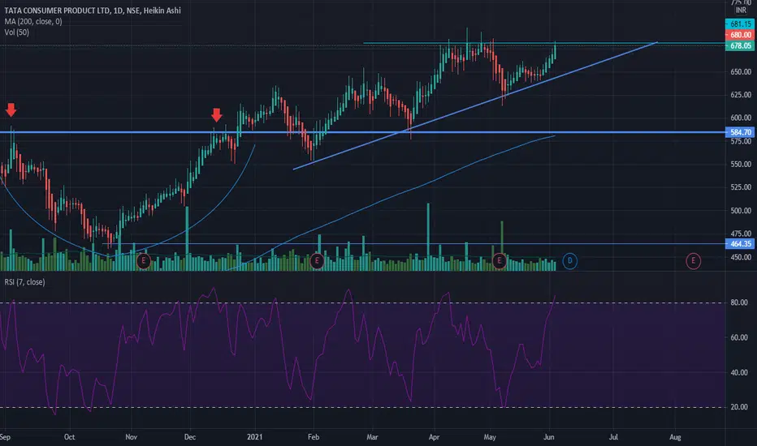757x446 pixels.
Task: Click the 20.00 RSI scale label
Action: click(739, 407)
